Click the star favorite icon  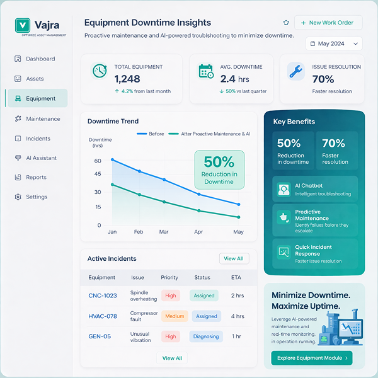[x=287, y=23]
